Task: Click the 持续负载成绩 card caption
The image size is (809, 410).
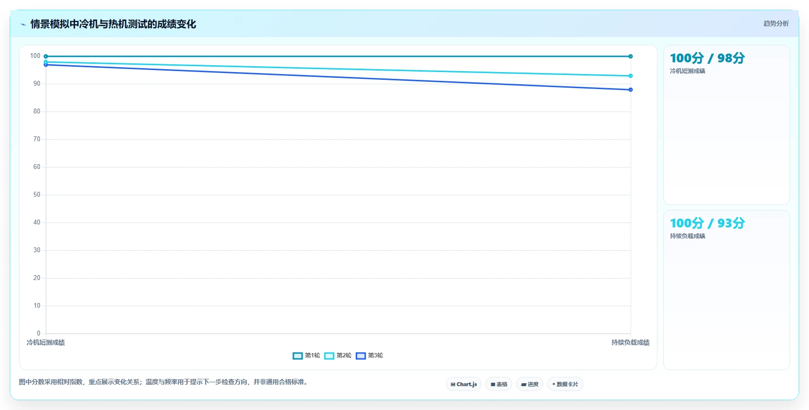Action: pos(688,236)
